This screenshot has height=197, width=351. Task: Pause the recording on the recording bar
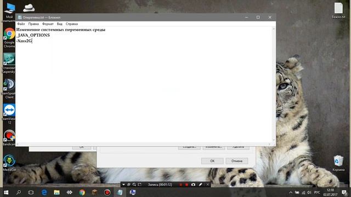click(180, 185)
